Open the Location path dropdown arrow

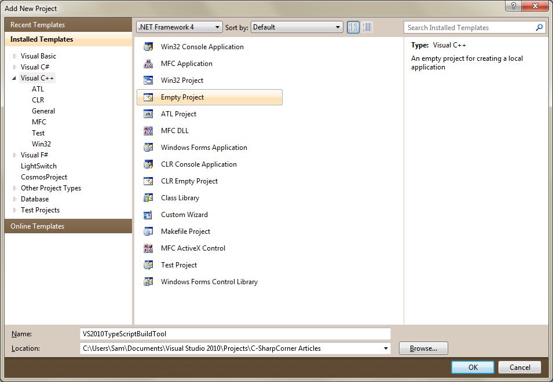pos(386,348)
